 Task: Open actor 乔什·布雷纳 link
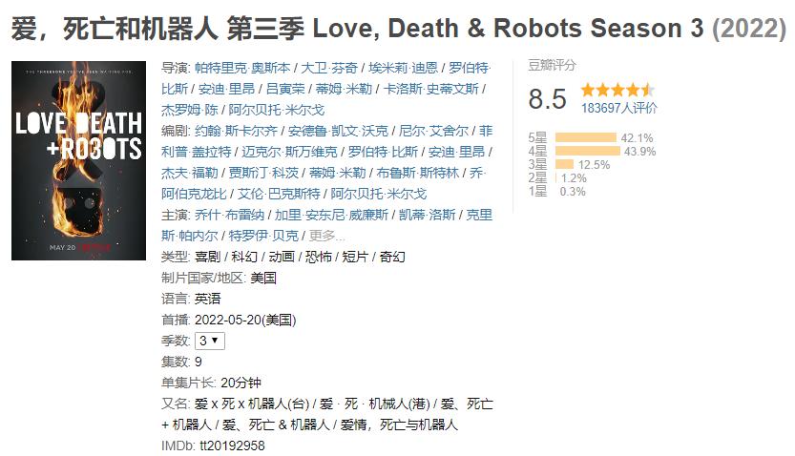[229, 215]
